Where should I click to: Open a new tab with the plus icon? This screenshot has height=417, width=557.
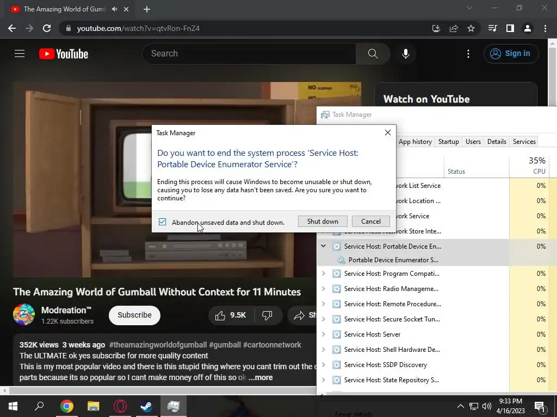click(147, 9)
